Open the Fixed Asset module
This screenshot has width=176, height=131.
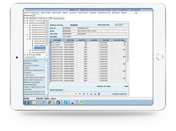click(x=35, y=75)
